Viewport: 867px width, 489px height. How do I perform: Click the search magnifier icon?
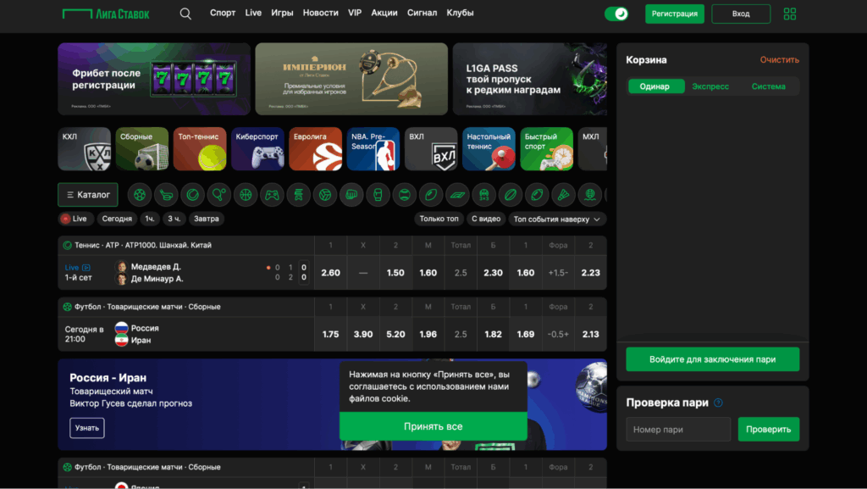click(x=185, y=14)
